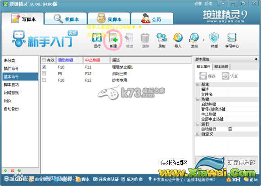Image resolution: width=261 pixels, height=186 pixels.
Task: Select the 网页 category
Action: pos(20,101)
